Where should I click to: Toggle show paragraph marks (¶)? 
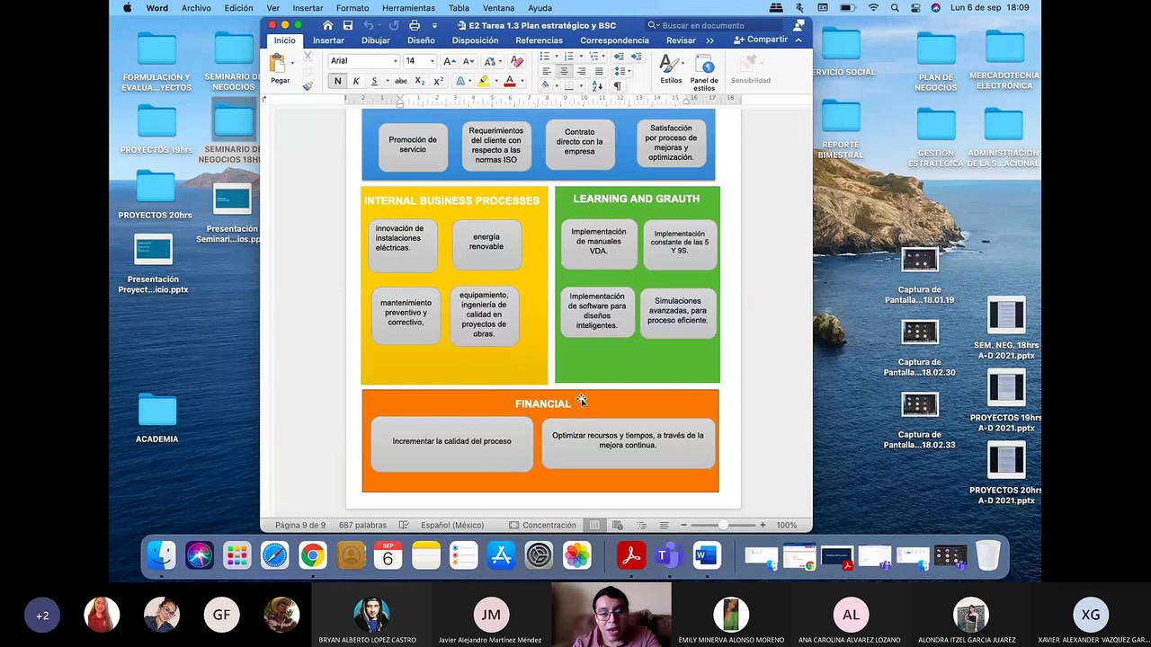[617, 86]
